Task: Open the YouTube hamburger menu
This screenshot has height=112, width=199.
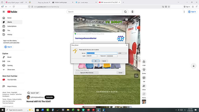Action: (4, 12)
